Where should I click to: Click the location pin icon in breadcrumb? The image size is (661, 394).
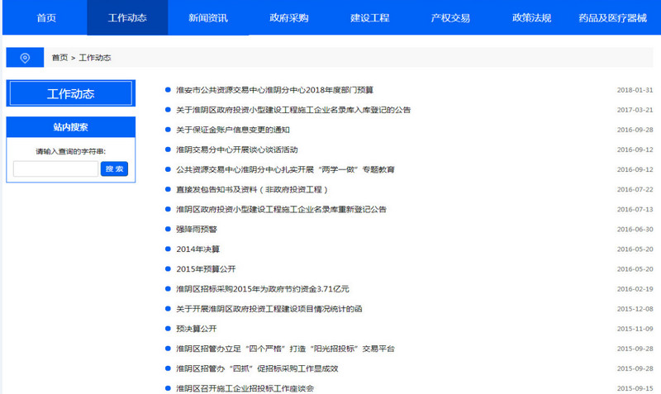coord(25,58)
